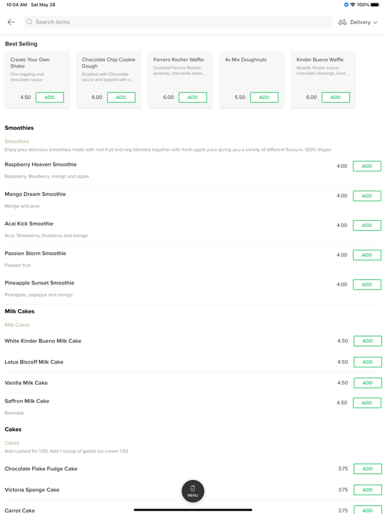Select the Milk Cakes category link
Viewport: 386px width, 514px height.
[x=17, y=325]
